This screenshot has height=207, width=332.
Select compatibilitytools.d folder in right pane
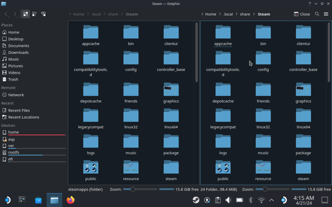pos(223,64)
